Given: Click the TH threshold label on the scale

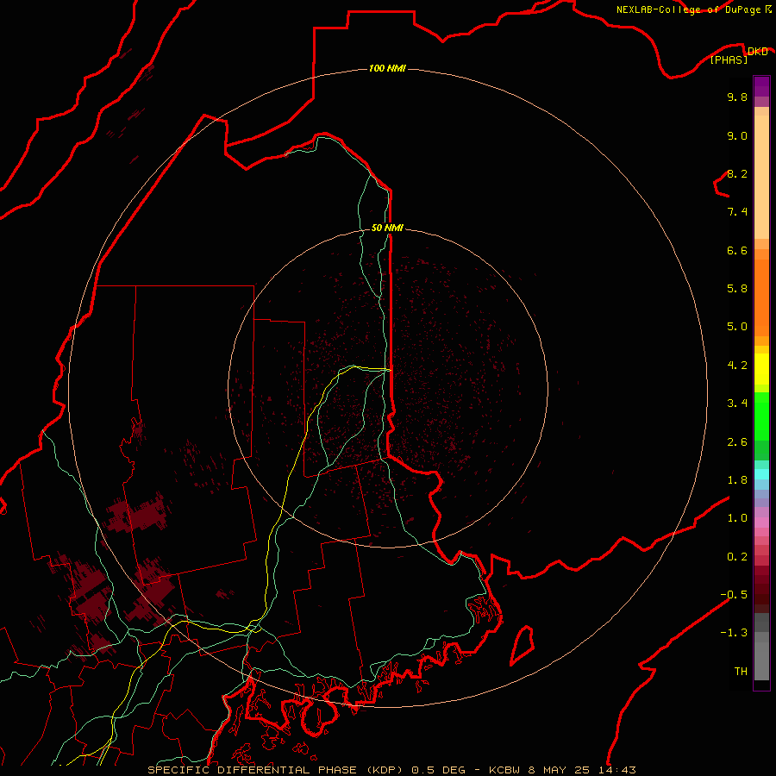Looking at the screenshot, I should (741, 672).
